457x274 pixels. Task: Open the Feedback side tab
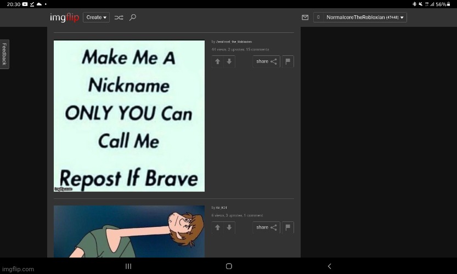4,54
